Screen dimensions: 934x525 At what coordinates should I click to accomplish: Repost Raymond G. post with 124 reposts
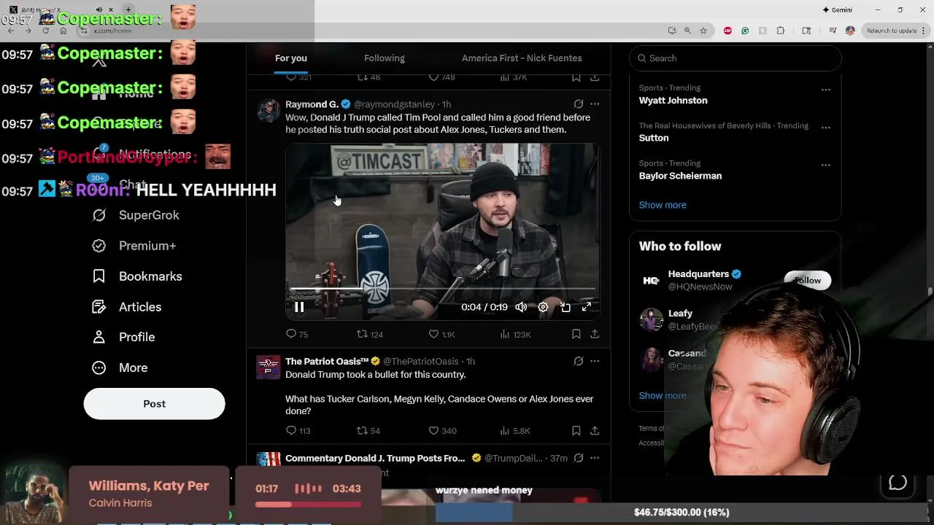point(369,334)
